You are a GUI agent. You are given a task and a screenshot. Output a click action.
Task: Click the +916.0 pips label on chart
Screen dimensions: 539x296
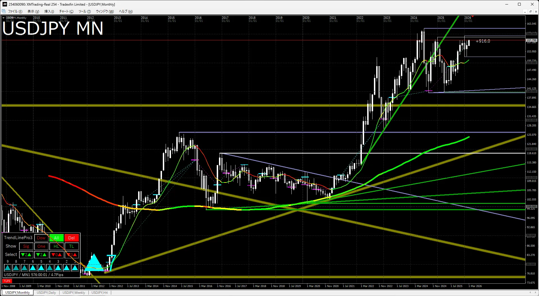coord(483,41)
